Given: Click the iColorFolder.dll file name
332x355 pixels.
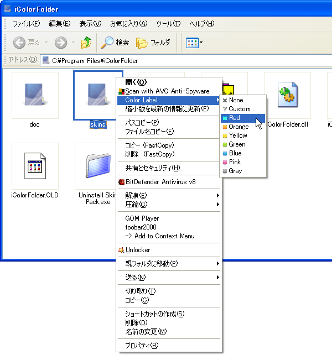Looking at the screenshot, I should (287, 124).
